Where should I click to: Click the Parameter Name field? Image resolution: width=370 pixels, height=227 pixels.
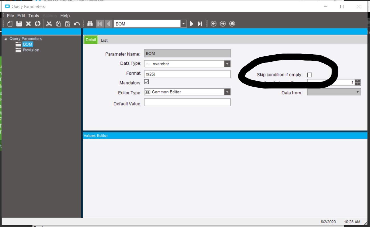(x=187, y=53)
